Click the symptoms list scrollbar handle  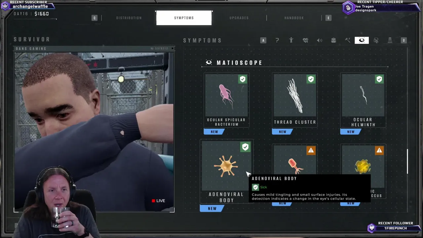(407, 161)
